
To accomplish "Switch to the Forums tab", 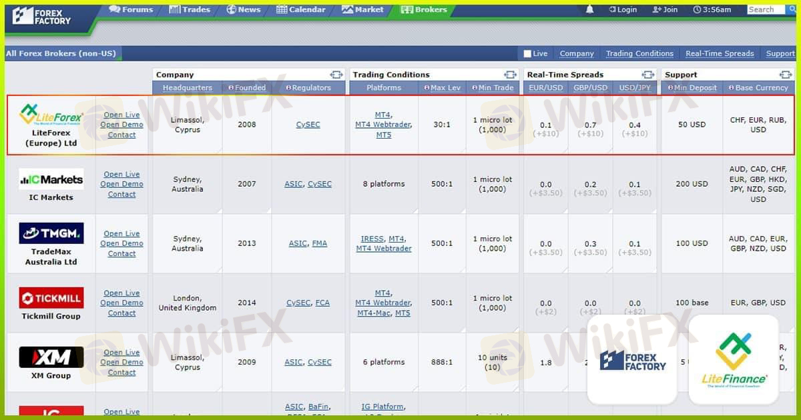I will pos(131,9).
